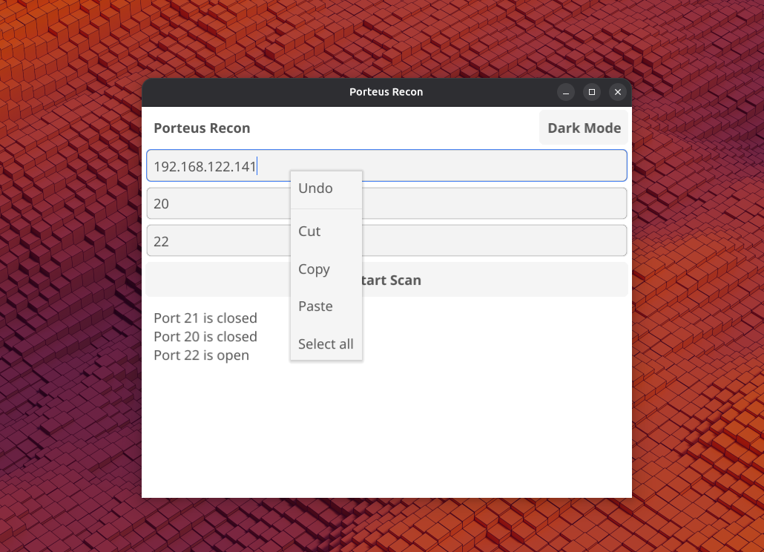Click the Port 20 is closed result
Viewport: 764px width, 552px height.
point(205,336)
